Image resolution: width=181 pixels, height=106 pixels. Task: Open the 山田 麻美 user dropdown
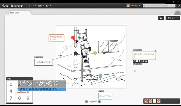click(133, 6)
